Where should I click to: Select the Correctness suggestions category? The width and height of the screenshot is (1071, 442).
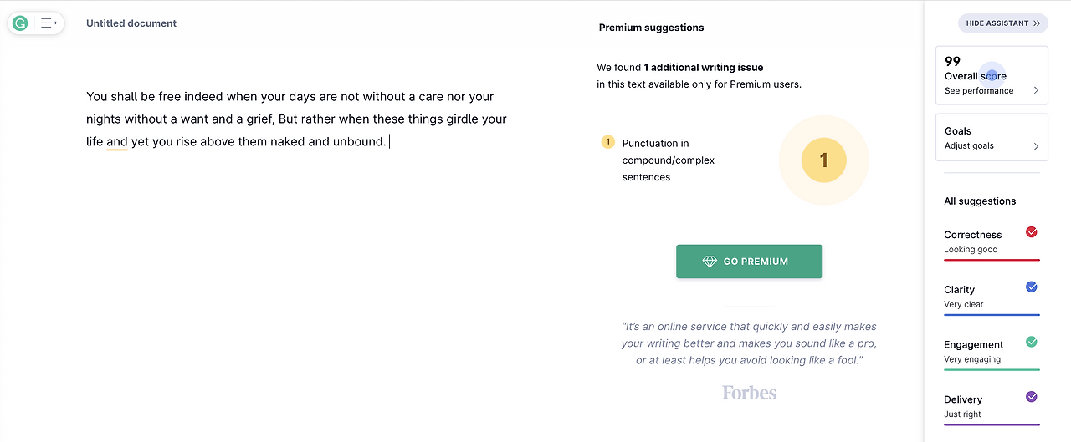point(972,236)
